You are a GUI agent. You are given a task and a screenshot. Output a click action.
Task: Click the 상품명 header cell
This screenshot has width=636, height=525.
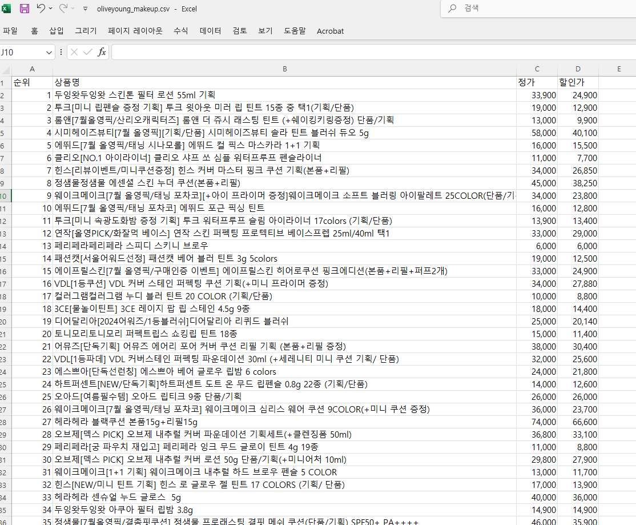coord(285,83)
